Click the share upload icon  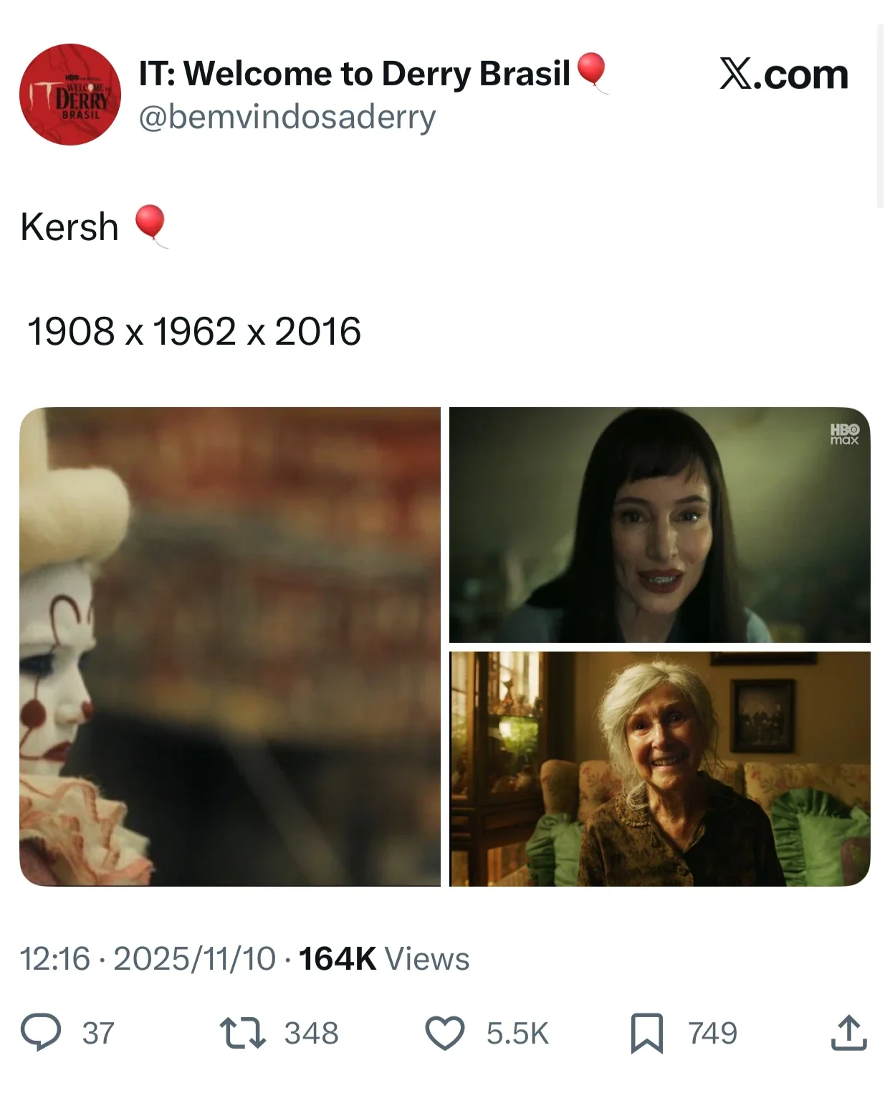click(849, 1033)
